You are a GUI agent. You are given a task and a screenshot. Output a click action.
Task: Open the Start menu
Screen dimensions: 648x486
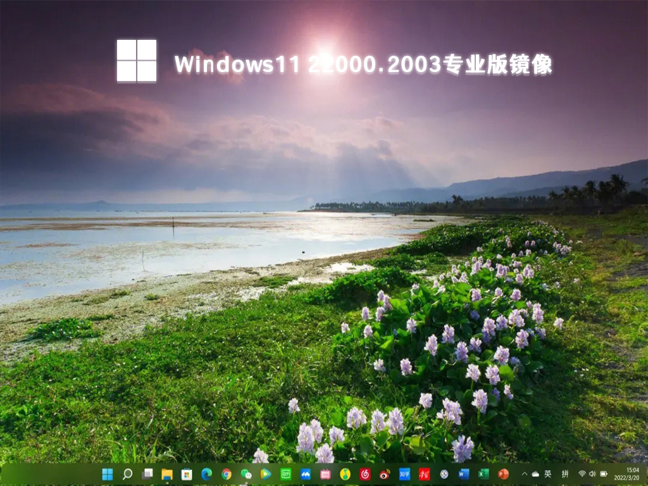108,477
